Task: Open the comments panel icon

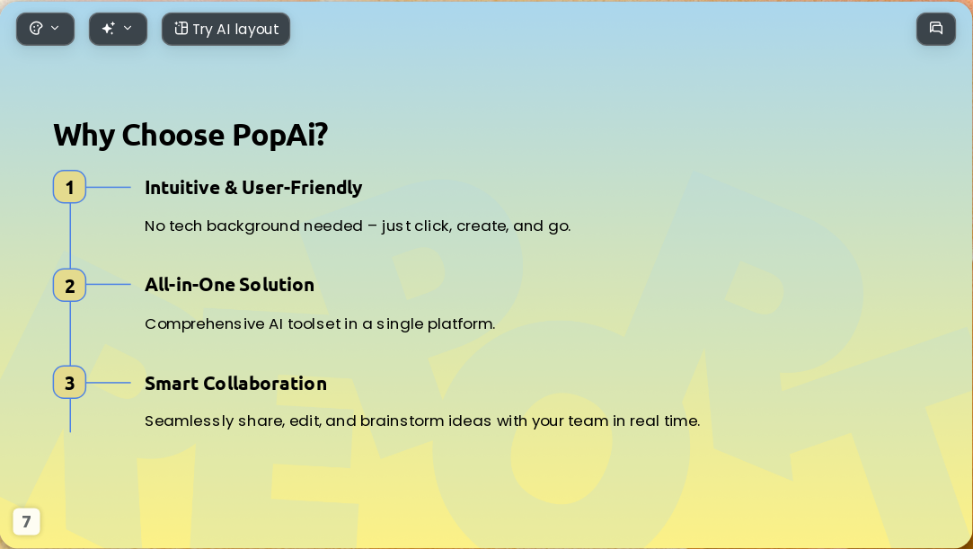Action: pyautogui.click(x=936, y=29)
